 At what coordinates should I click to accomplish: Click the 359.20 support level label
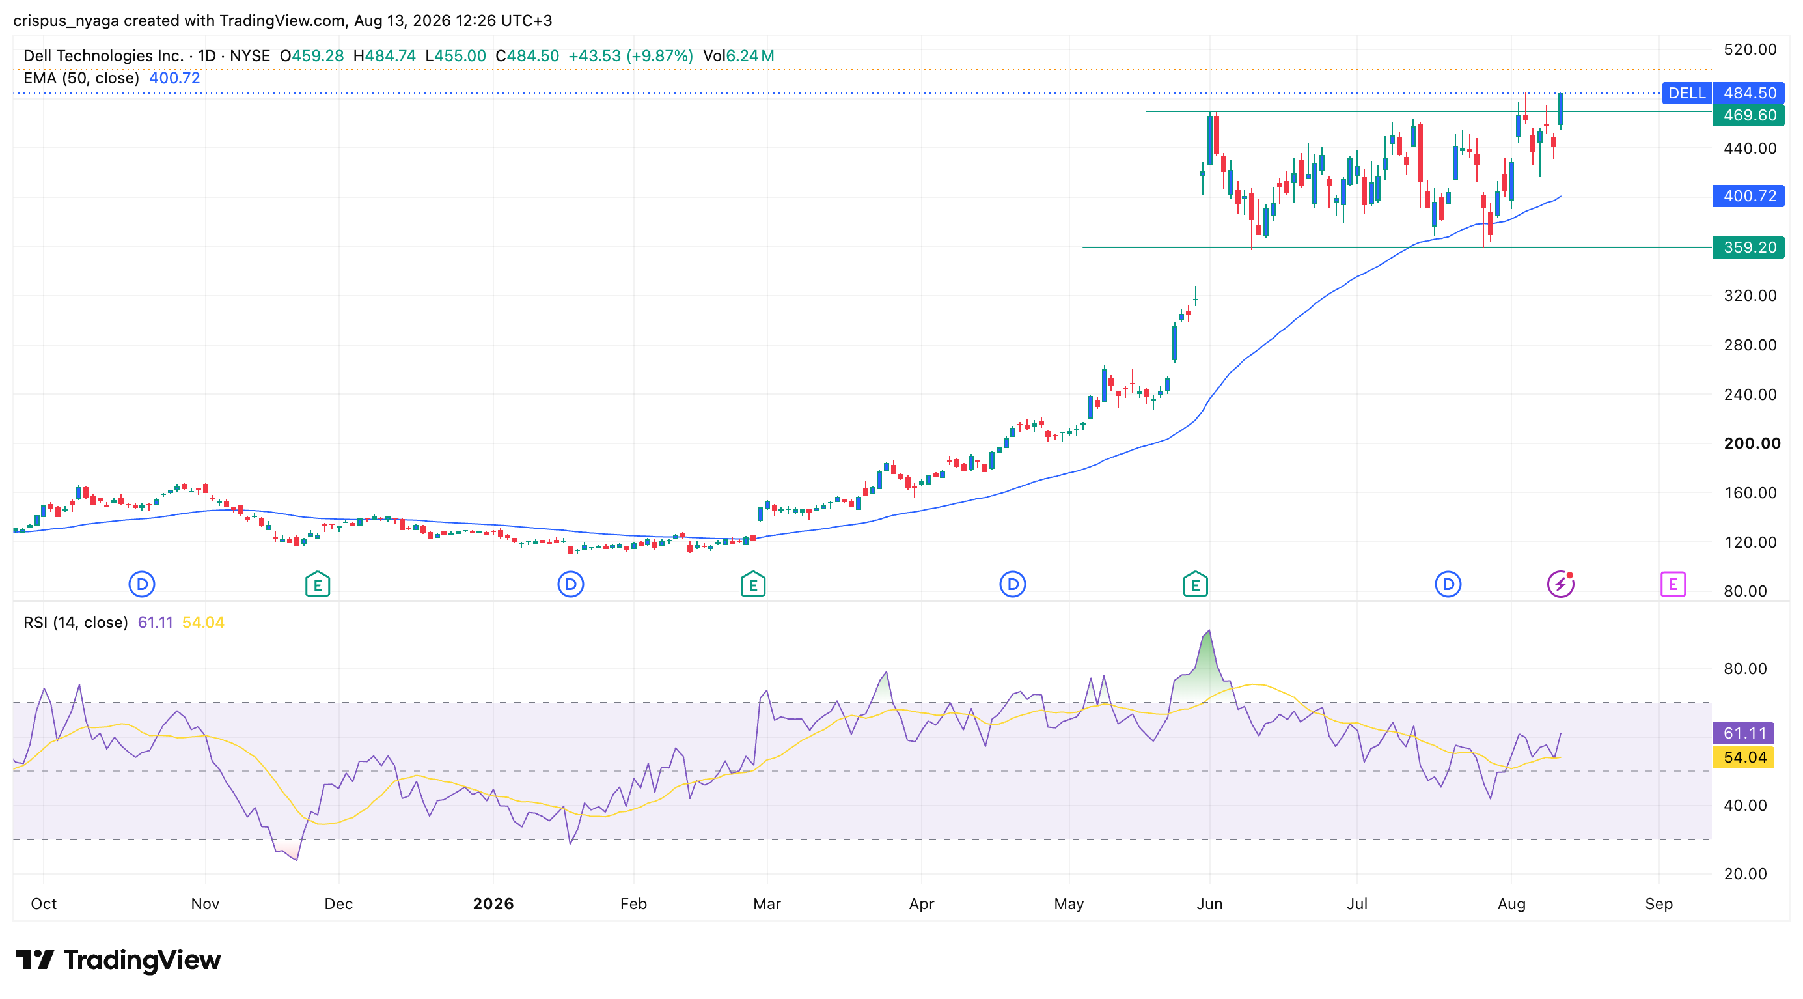pos(1749,247)
